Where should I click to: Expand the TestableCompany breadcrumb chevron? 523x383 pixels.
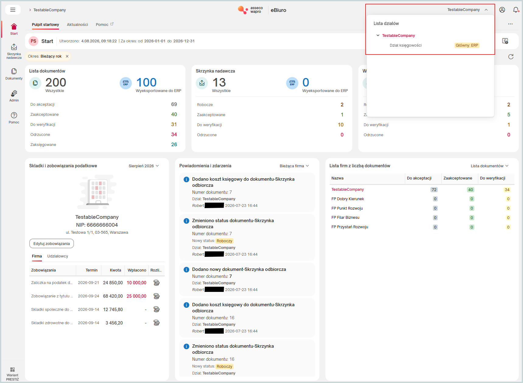coord(30,10)
